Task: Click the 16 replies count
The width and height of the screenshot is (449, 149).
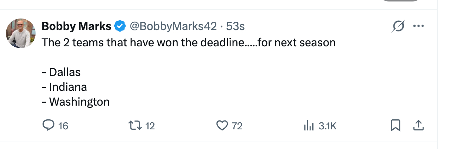Action: 63,126
